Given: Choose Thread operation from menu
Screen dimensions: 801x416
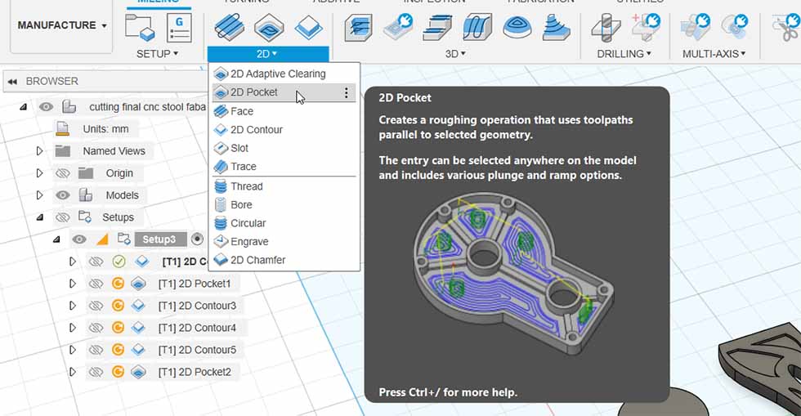Looking at the screenshot, I should (284, 186).
